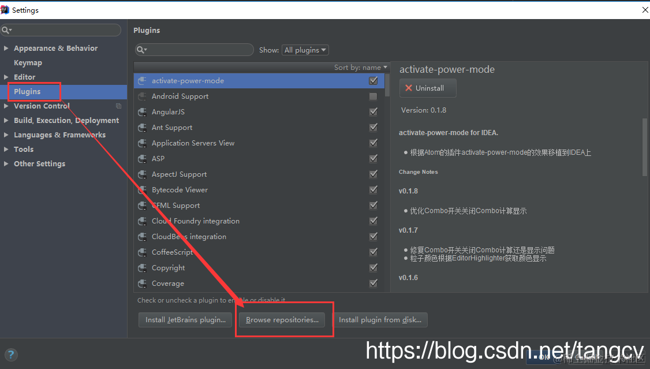Toggle the CloudBees integration checkbox
Image resolution: width=650 pixels, height=369 pixels.
coord(373,237)
